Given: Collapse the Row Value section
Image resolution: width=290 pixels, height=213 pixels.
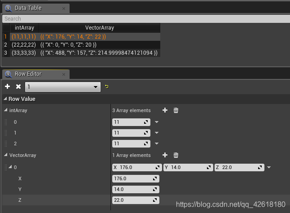Looking at the screenshot, I should coord(5,99).
